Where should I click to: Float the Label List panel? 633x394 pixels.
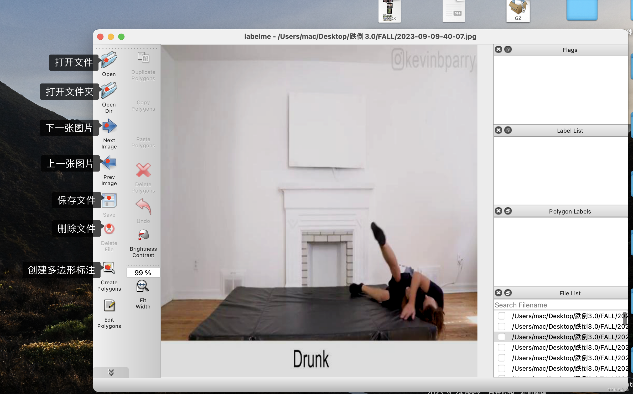[x=508, y=130]
